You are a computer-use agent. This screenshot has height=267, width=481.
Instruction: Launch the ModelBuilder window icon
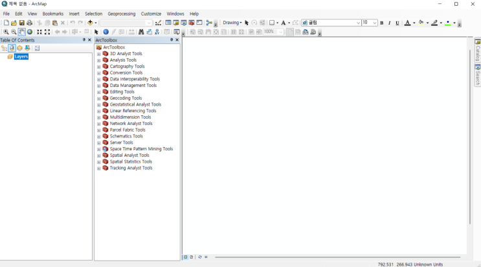point(209,23)
